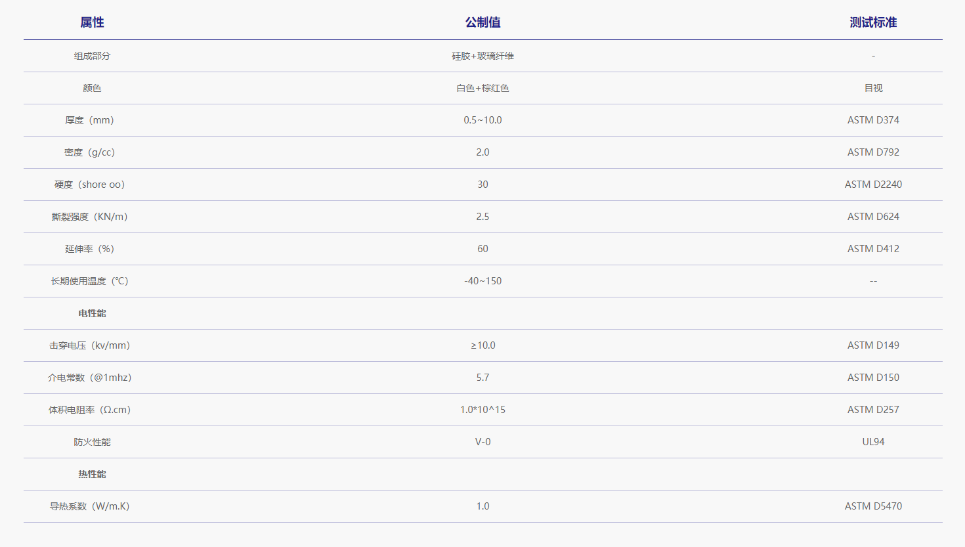Click the 硅胶+玻璃纤维 value cell
This screenshot has height=547, width=965.
pyautogui.click(x=482, y=56)
